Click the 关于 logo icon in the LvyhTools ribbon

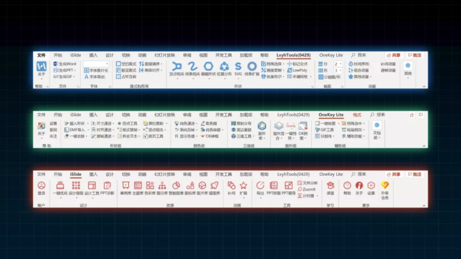(42, 67)
